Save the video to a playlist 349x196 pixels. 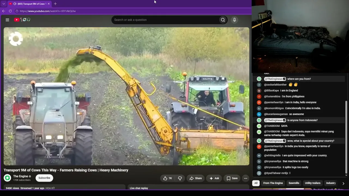[x=232, y=178]
